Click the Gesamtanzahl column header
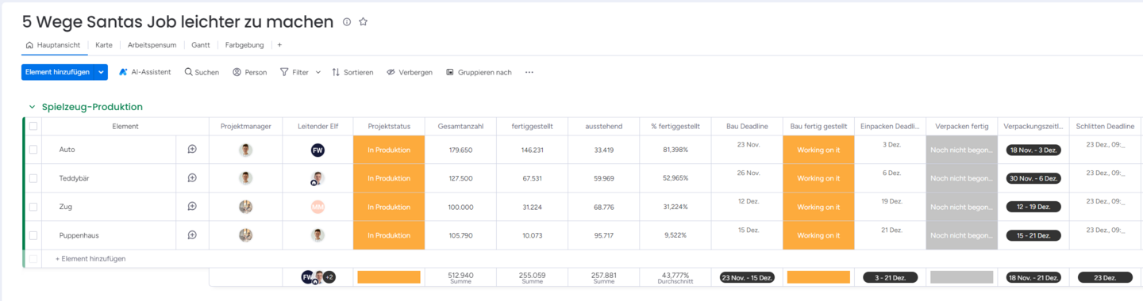 460,126
